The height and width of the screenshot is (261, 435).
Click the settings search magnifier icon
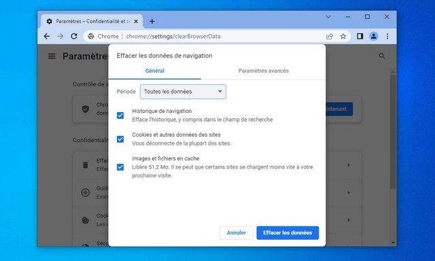[x=382, y=56]
